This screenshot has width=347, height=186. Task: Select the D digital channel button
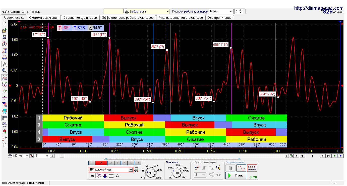point(138,163)
